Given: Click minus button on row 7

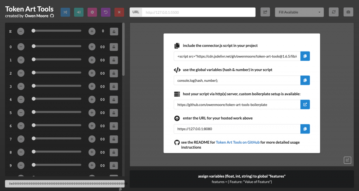Looking at the screenshot, I should [21, 139].
